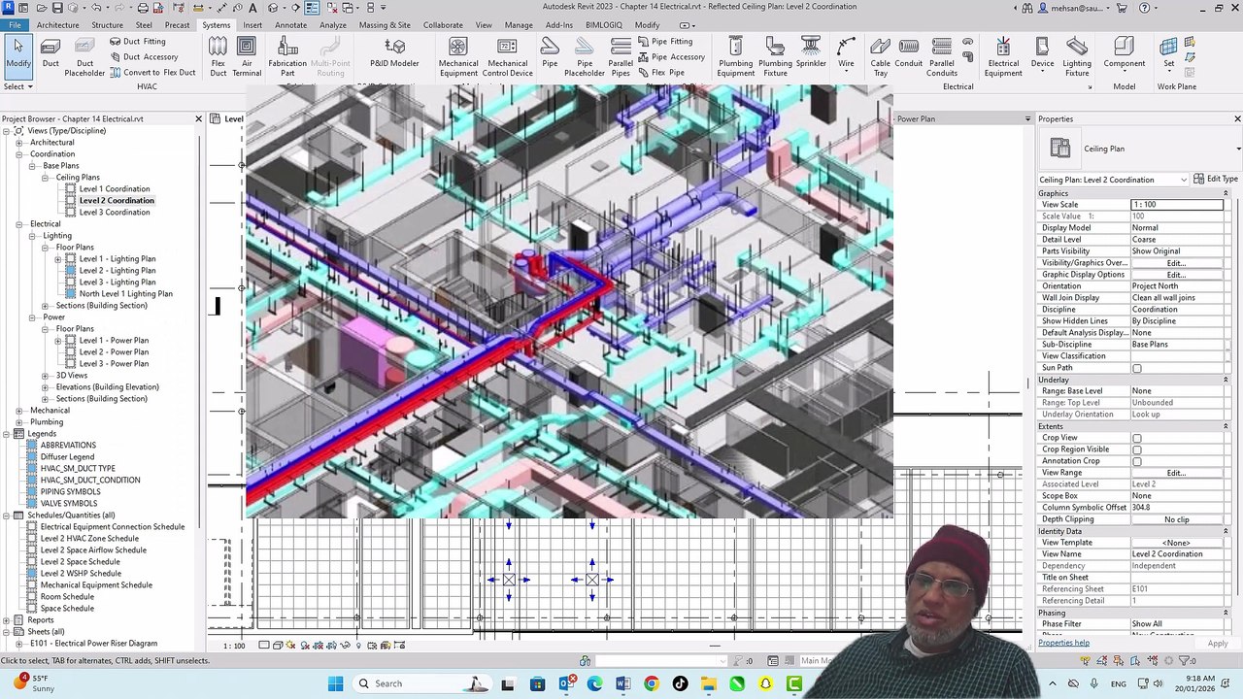Open Word from the taskbar
Viewport: 1243px width, 699px height.
coord(622,683)
